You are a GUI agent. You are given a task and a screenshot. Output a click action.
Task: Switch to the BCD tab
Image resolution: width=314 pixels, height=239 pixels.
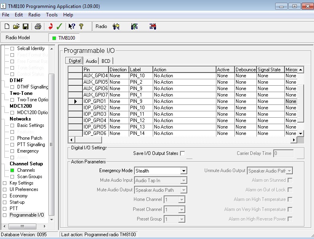106,61
